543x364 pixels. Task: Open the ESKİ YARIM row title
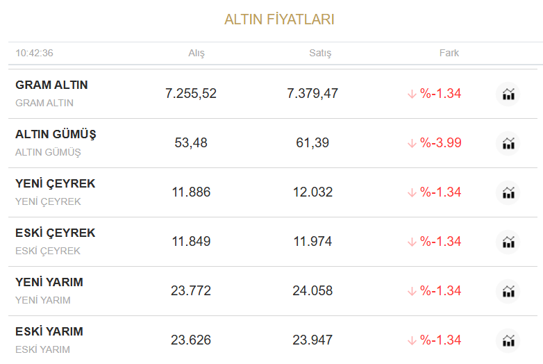click(49, 331)
